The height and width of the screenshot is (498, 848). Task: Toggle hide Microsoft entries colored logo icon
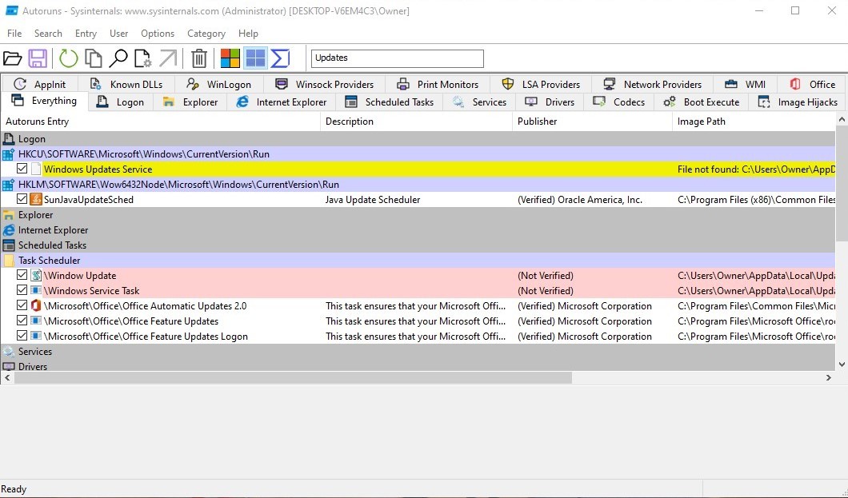click(230, 58)
